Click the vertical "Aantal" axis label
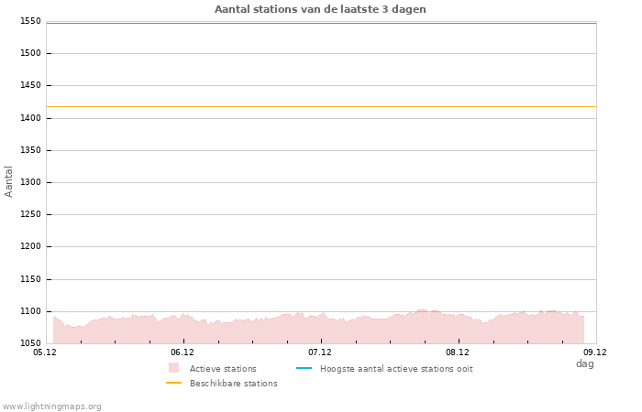Viewport: 642px width, 412px height. click(9, 181)
